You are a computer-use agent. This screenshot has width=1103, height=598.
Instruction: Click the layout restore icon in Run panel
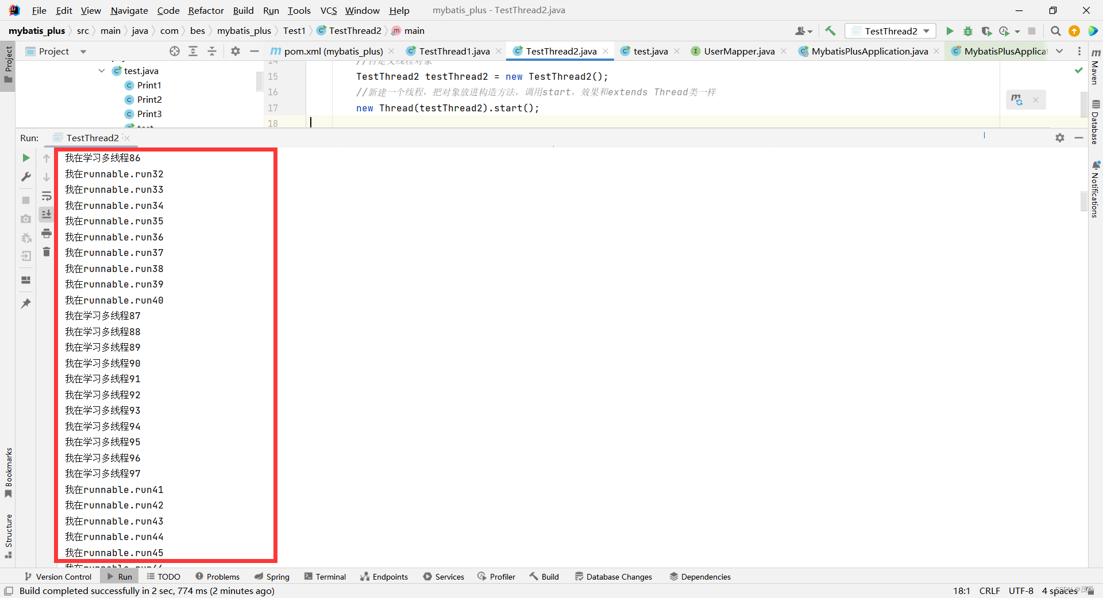[26, 279]
